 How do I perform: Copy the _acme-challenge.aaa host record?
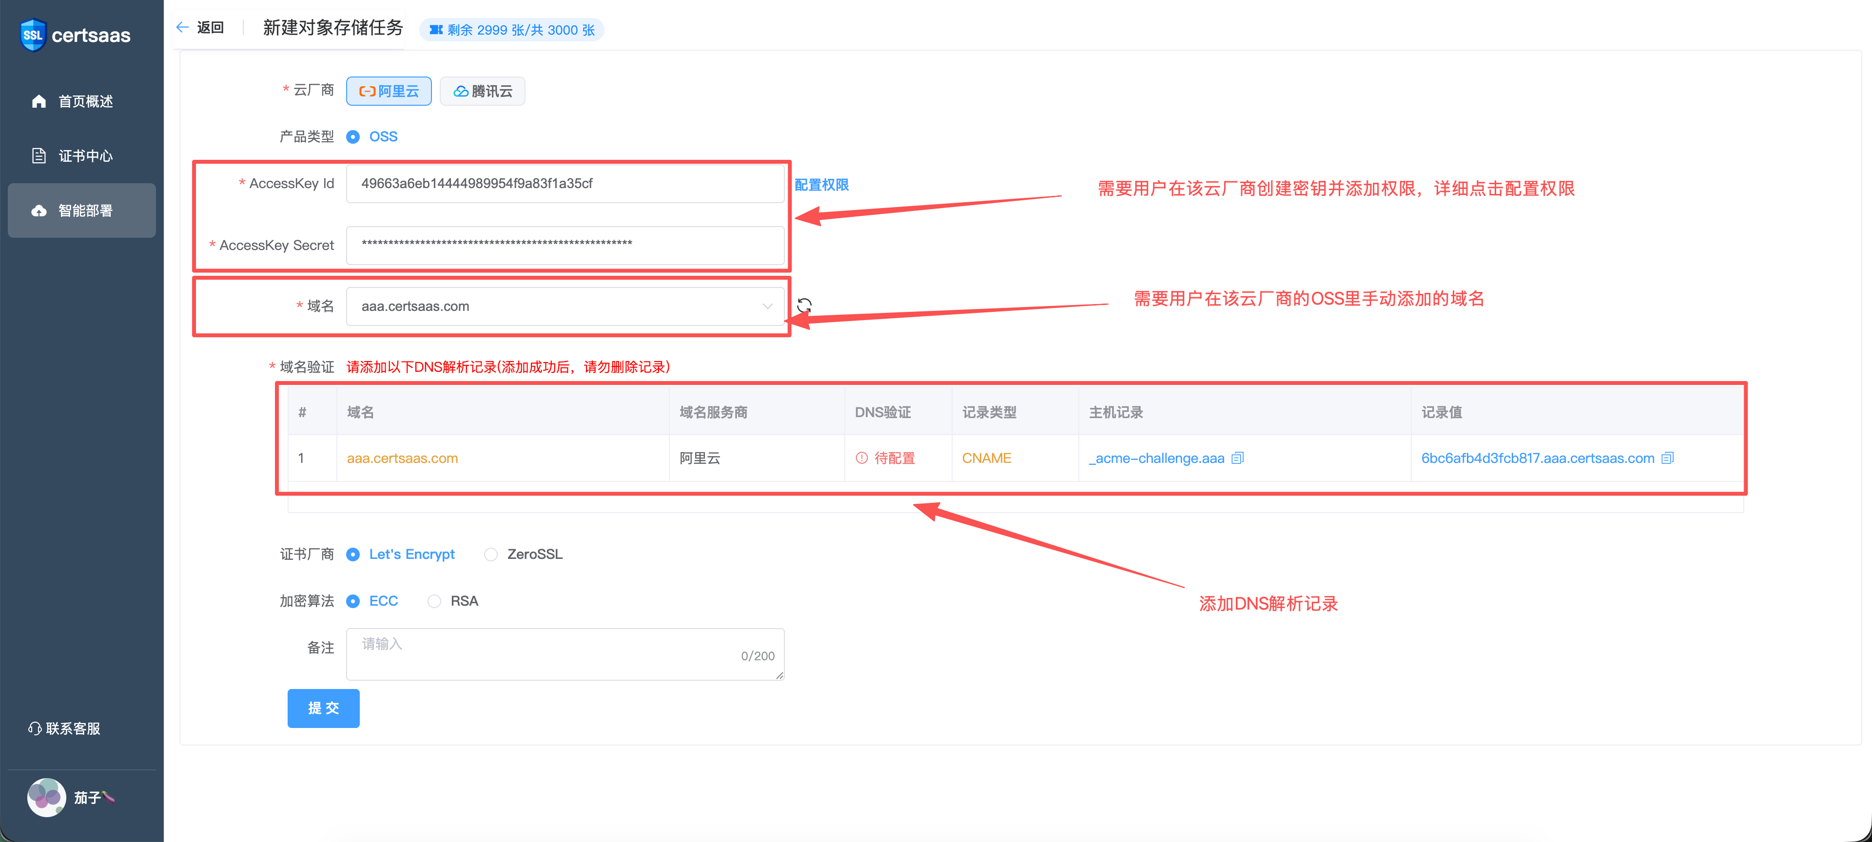click(x=1238, y=458)
